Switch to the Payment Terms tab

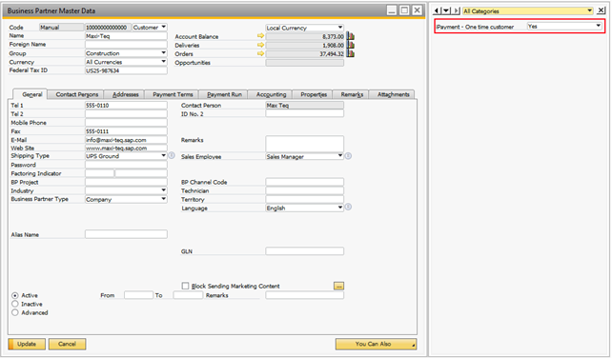[x=173, y=94]
